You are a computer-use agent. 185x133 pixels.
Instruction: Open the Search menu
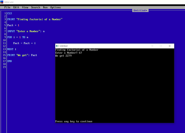(x=36, y=7)
